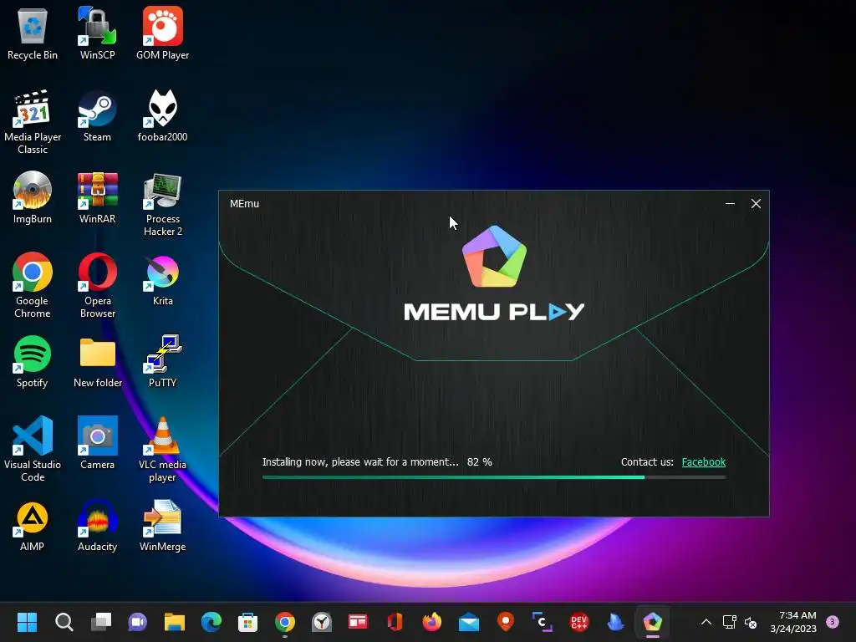Open the muted volume tray icon
856x642 pixels.
(751, 622)
